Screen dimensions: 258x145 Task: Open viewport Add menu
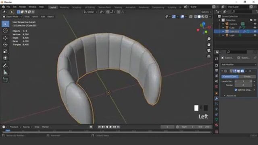[43, 17]
